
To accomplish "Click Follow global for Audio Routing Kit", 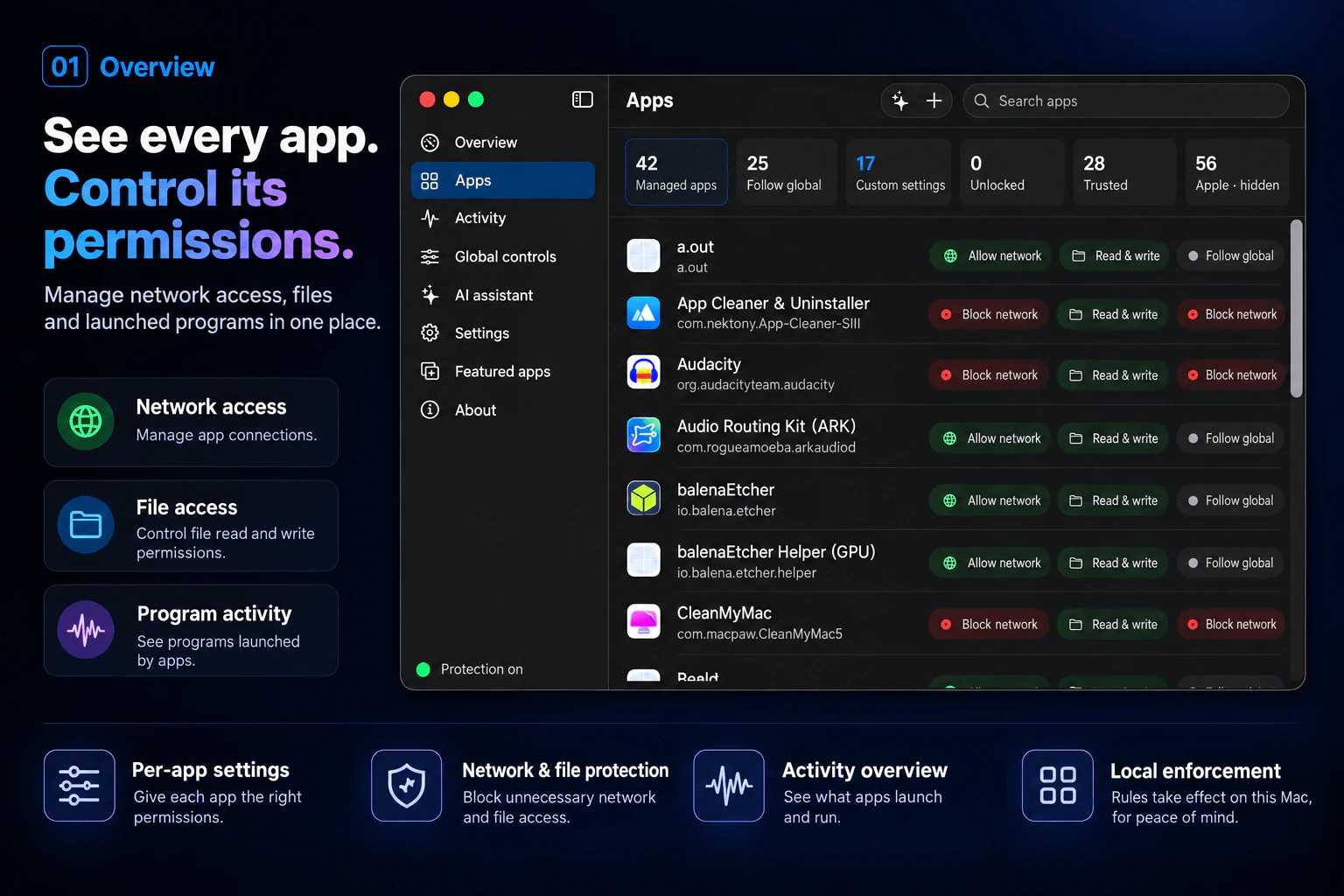I will [1230, 438].
